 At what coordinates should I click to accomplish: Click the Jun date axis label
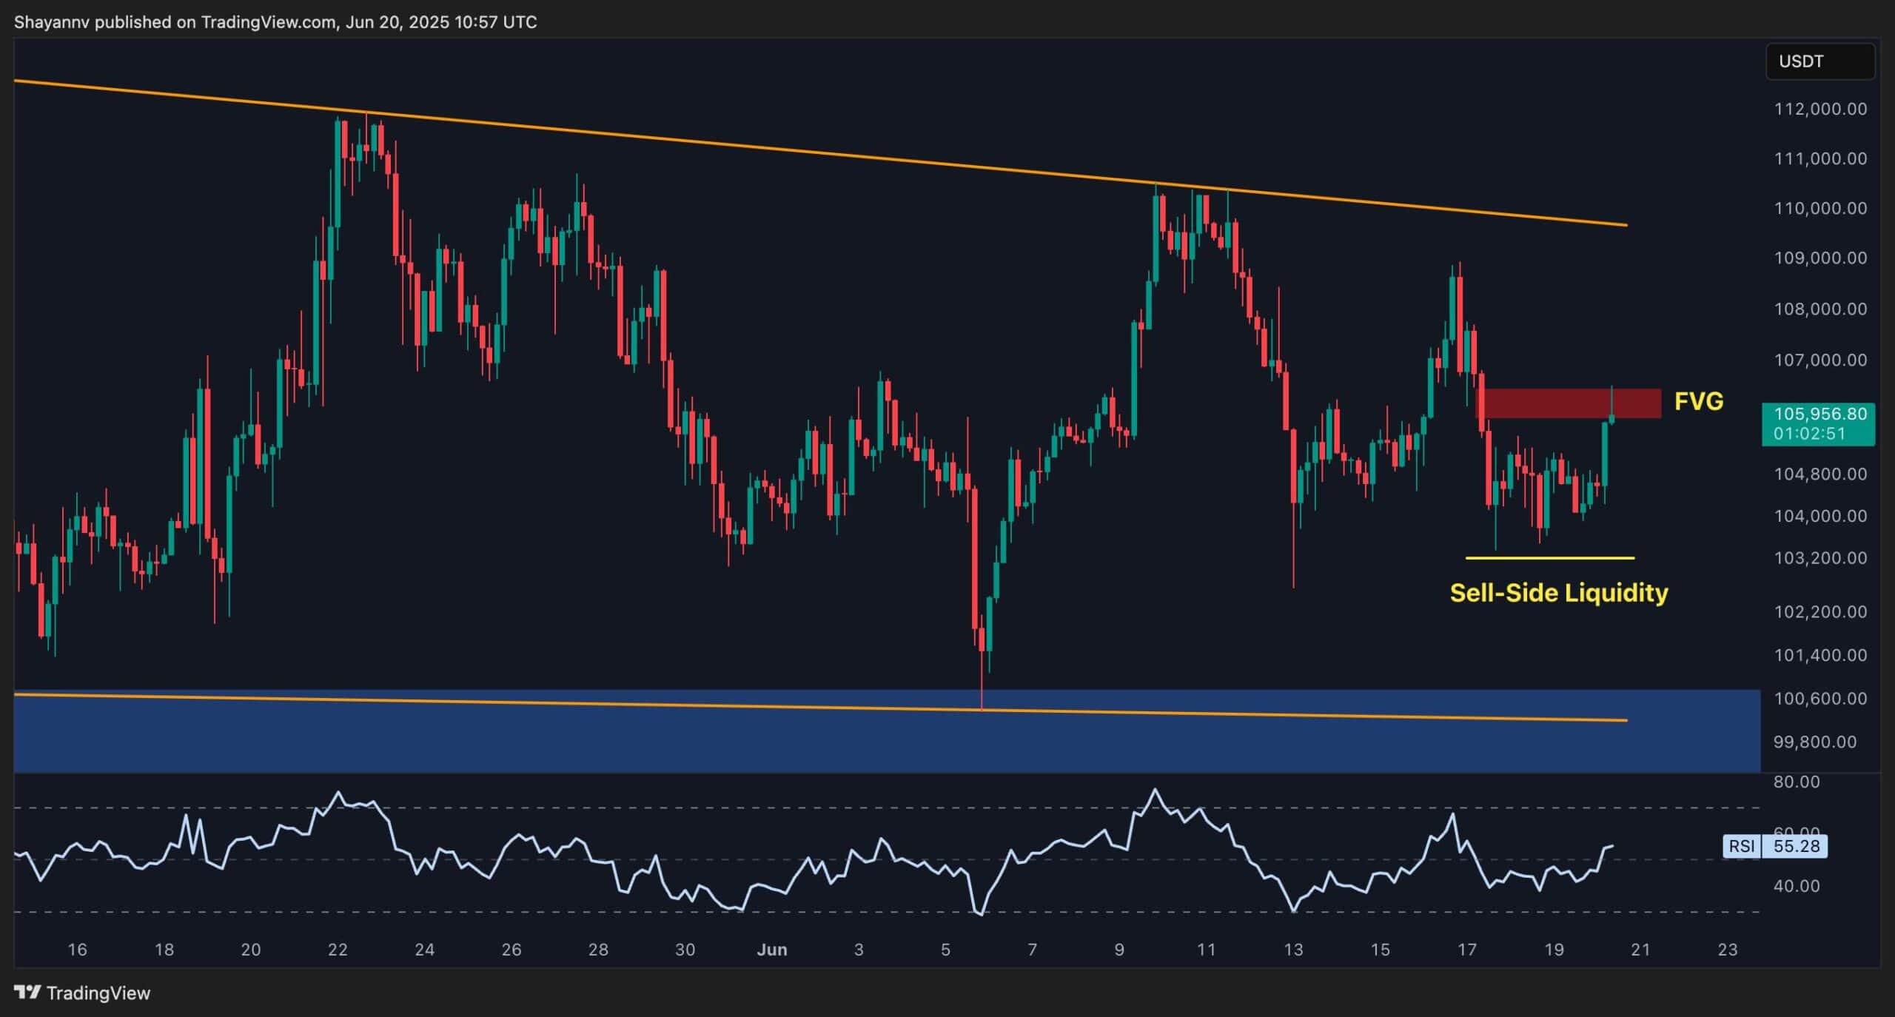pos(771,950)
